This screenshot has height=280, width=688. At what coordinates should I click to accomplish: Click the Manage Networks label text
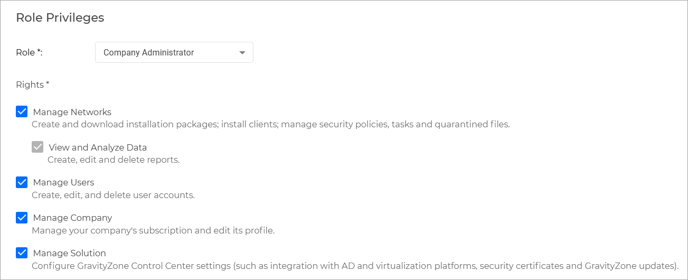(x=72, y=112)
